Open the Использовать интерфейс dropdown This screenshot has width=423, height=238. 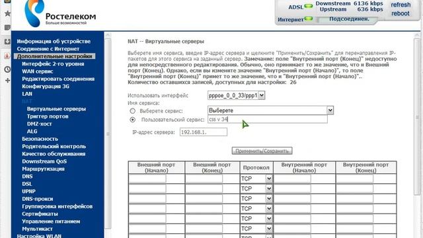(237, 95)
